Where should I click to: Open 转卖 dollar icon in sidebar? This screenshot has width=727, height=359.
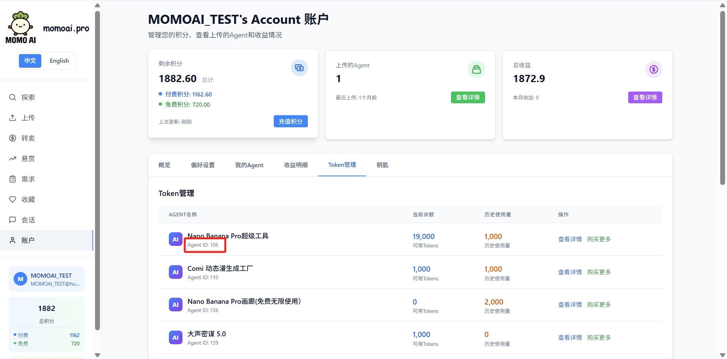pyautogui.click(x=12, y=138)
